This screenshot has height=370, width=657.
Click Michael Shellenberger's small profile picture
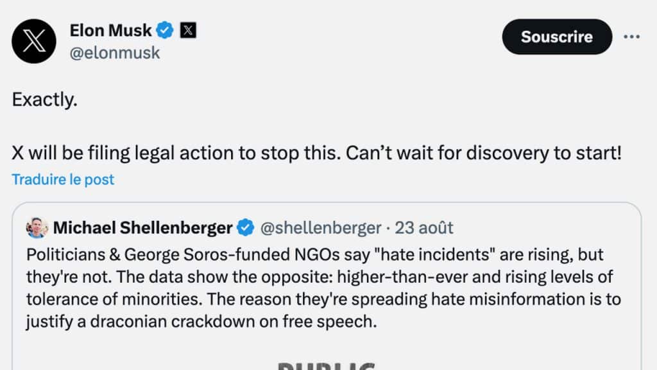coord(37,227)
